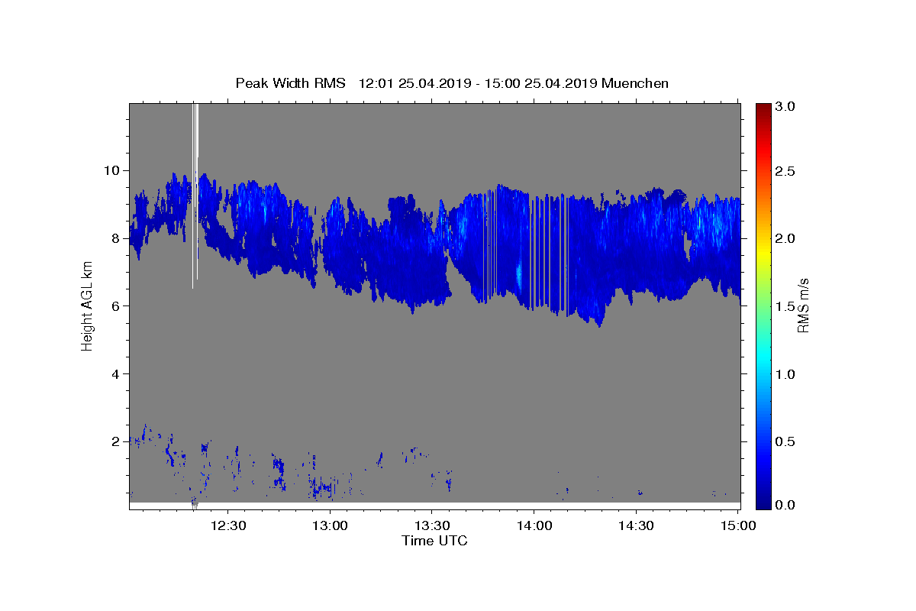Click the 14:00 time tick label
Image resolution: width=916 pixels, height=611 pixels.
534,525
